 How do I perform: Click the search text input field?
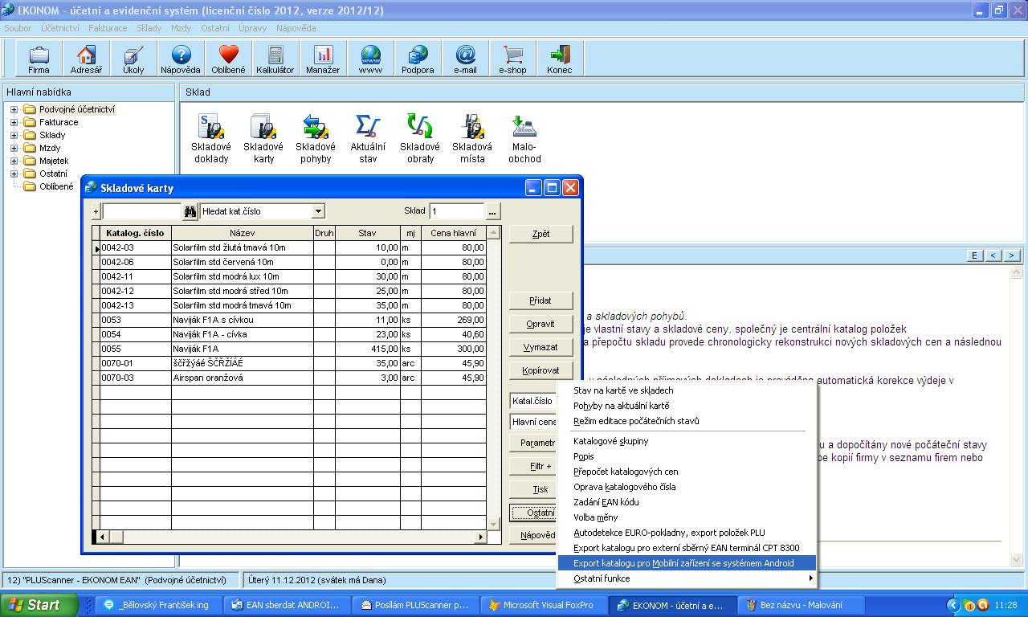point(142,211)
